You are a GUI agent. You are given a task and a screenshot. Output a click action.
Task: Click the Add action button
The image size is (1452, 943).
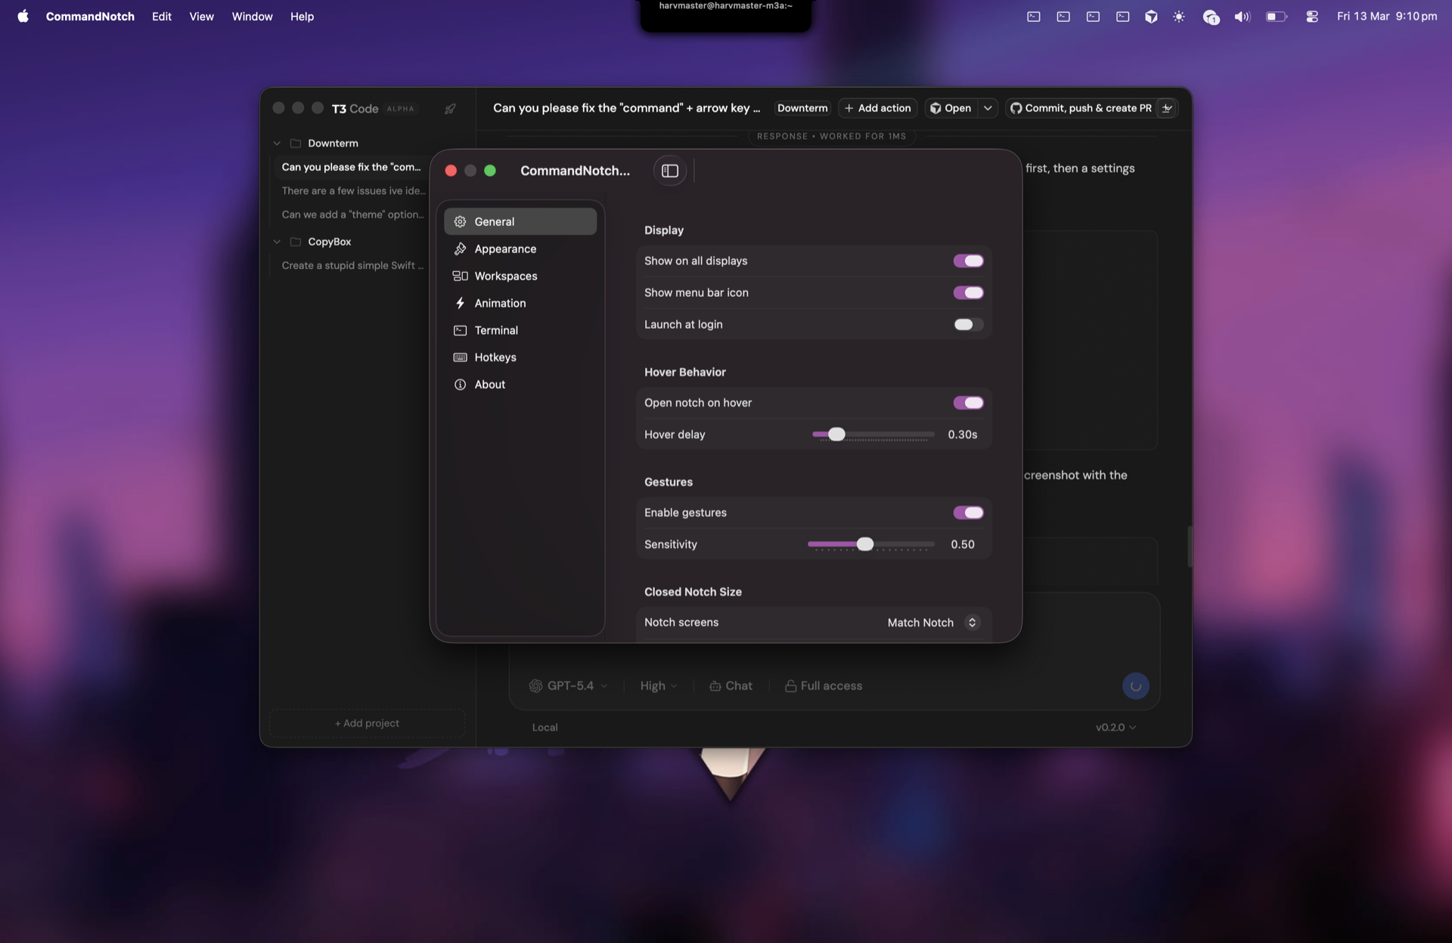click(877, 108)
